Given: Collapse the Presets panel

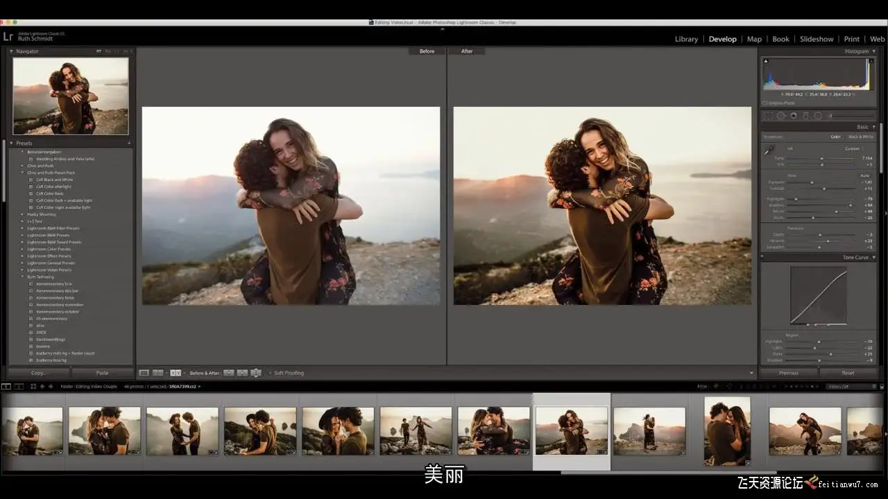Looking at the screenshot, I should [11, 143].
